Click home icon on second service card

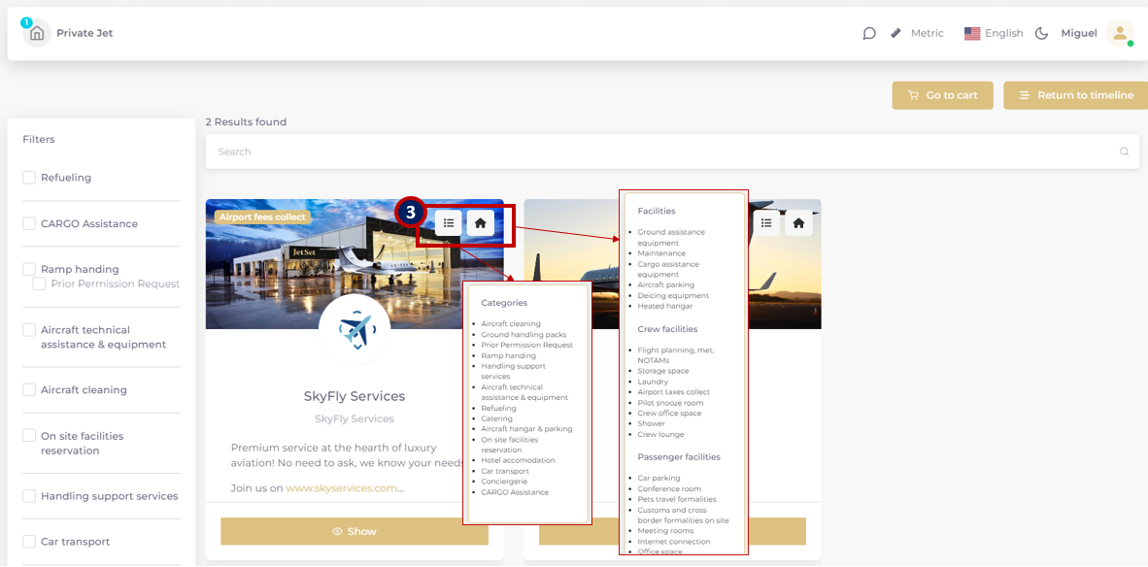(798, 222)
